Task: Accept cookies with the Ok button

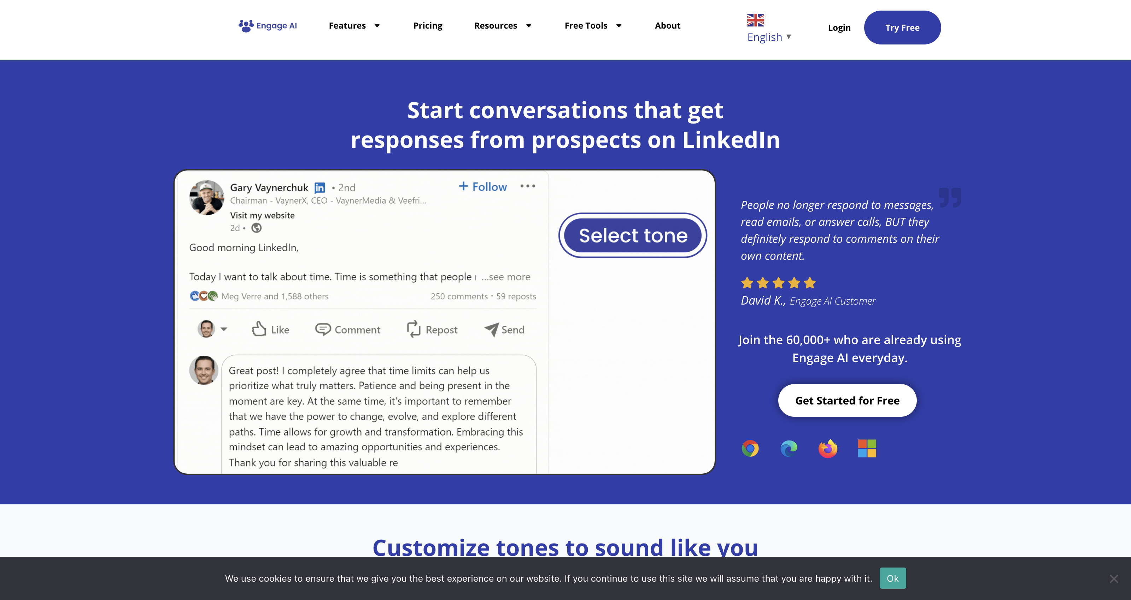Action: pyautogui.click(x=892, y=578)
